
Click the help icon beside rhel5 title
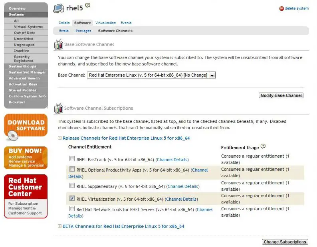coord(88,5)
